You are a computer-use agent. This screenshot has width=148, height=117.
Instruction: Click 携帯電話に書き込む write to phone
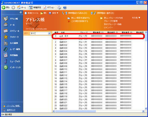tap(102, 13)
